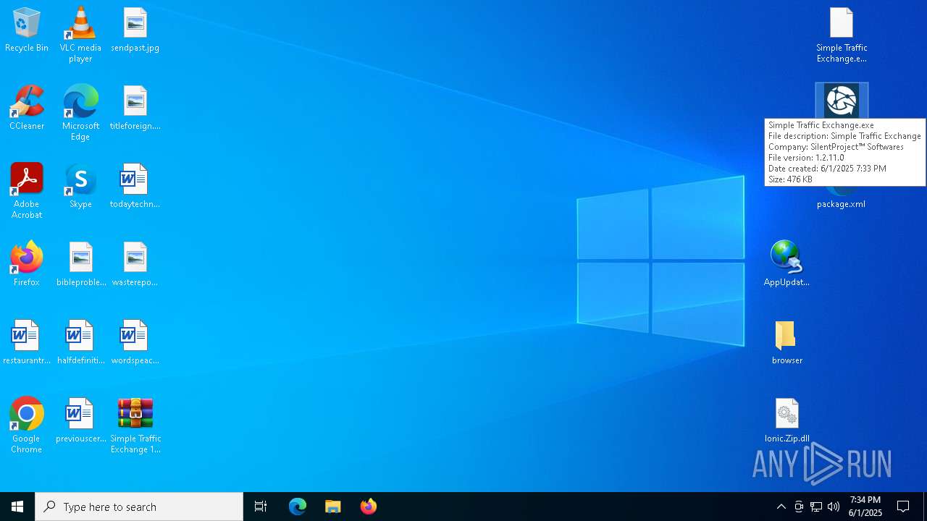Open the volume speaker tray icon
Screen dimensions: 927x521
[x=834, y=507]
